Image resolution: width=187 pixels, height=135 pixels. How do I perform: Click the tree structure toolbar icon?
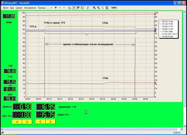tap(70, 8)
